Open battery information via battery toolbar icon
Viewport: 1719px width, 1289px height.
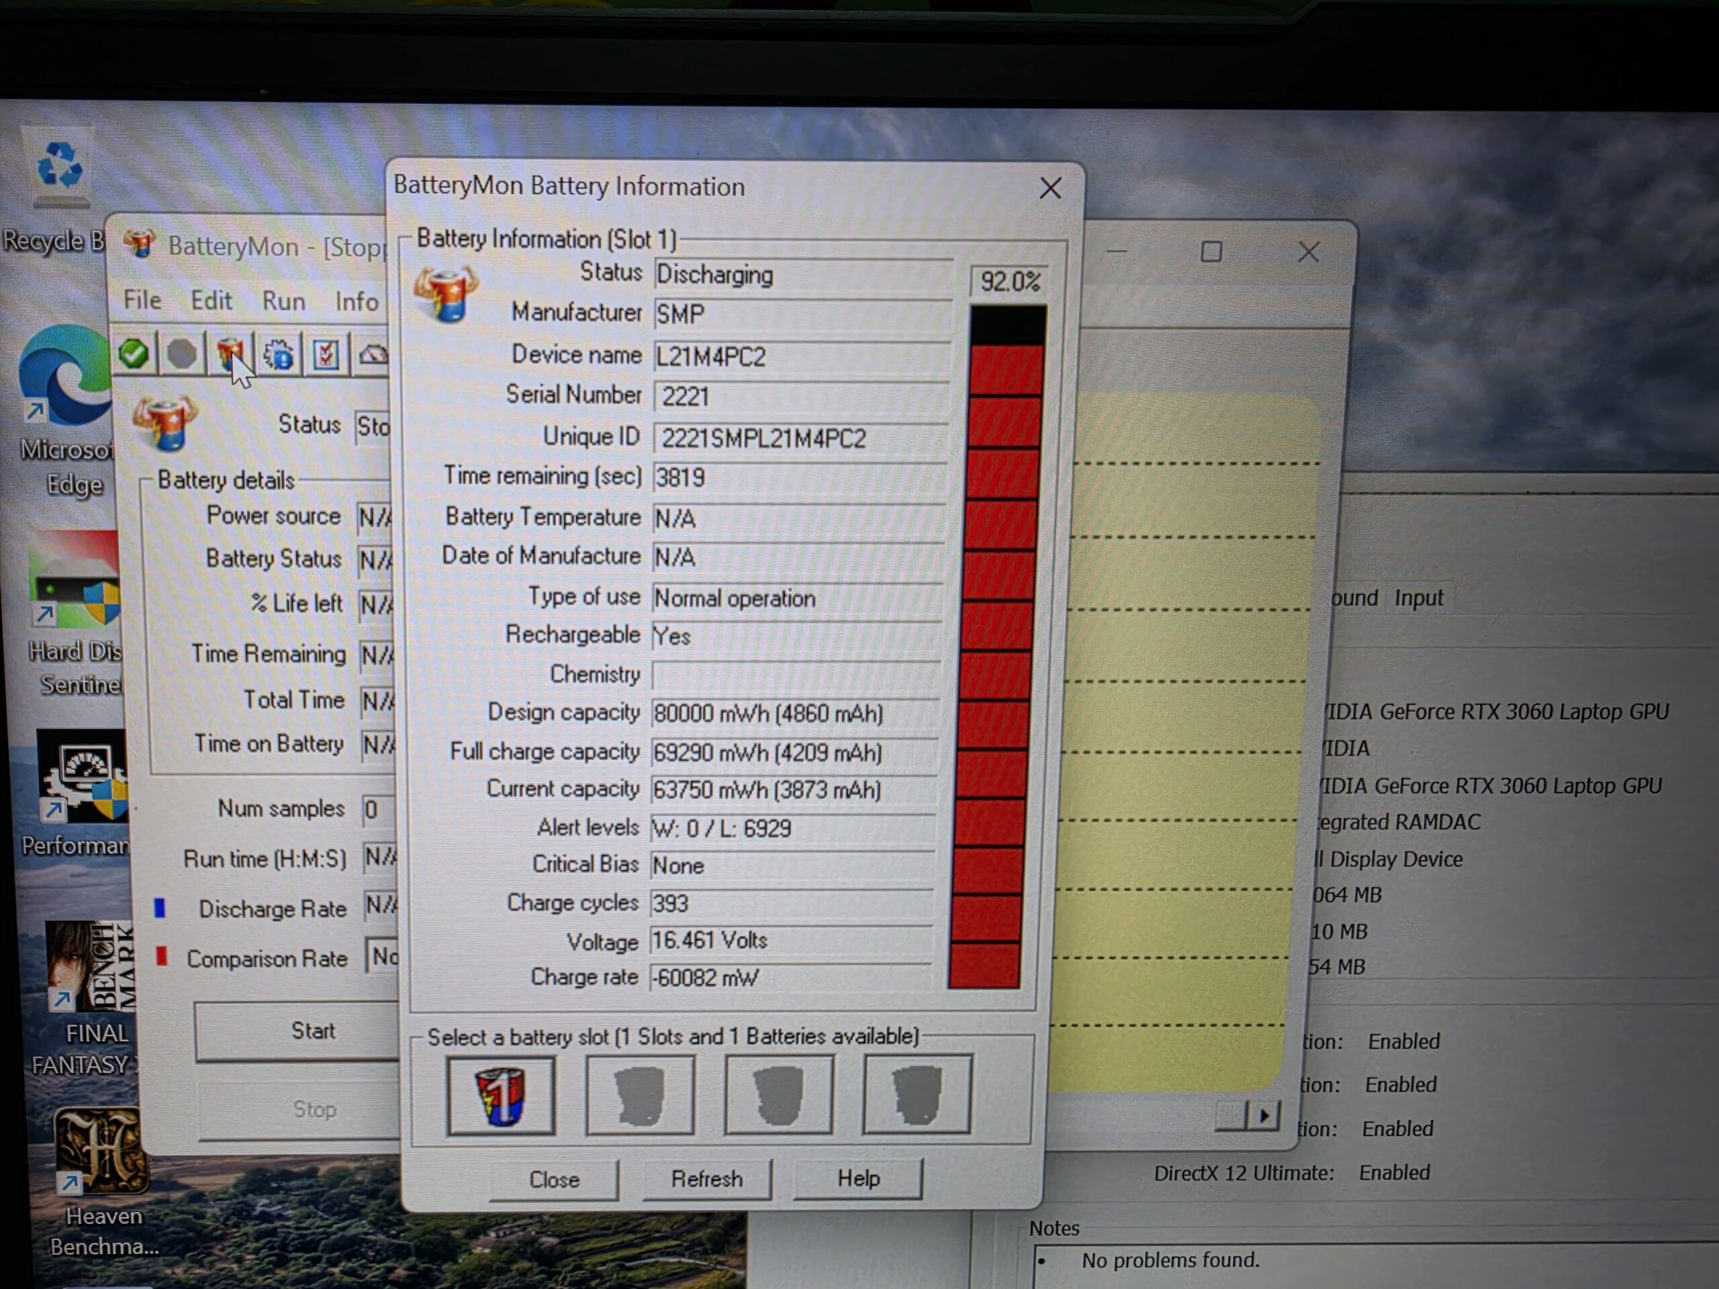[230, 355]
